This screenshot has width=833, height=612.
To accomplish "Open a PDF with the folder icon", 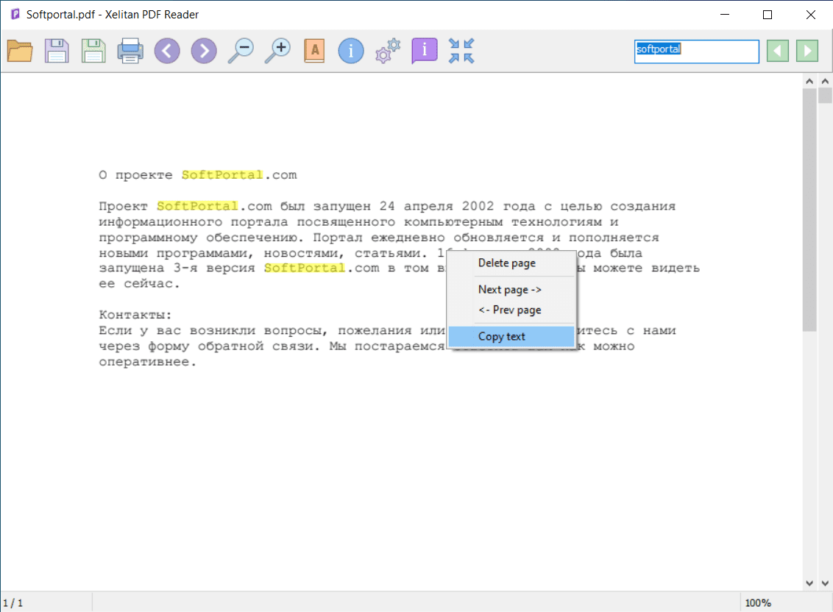I will pos(20,51).
